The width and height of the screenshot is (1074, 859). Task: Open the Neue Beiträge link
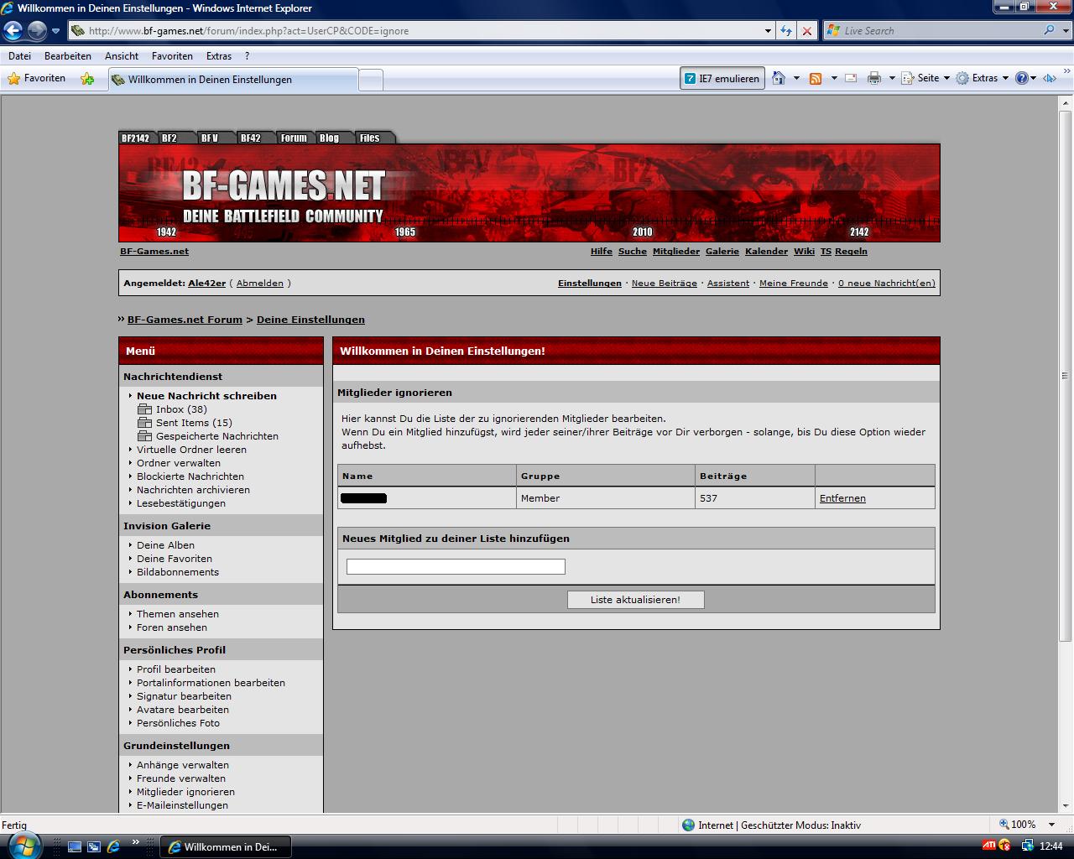click(x=664, y=284)
